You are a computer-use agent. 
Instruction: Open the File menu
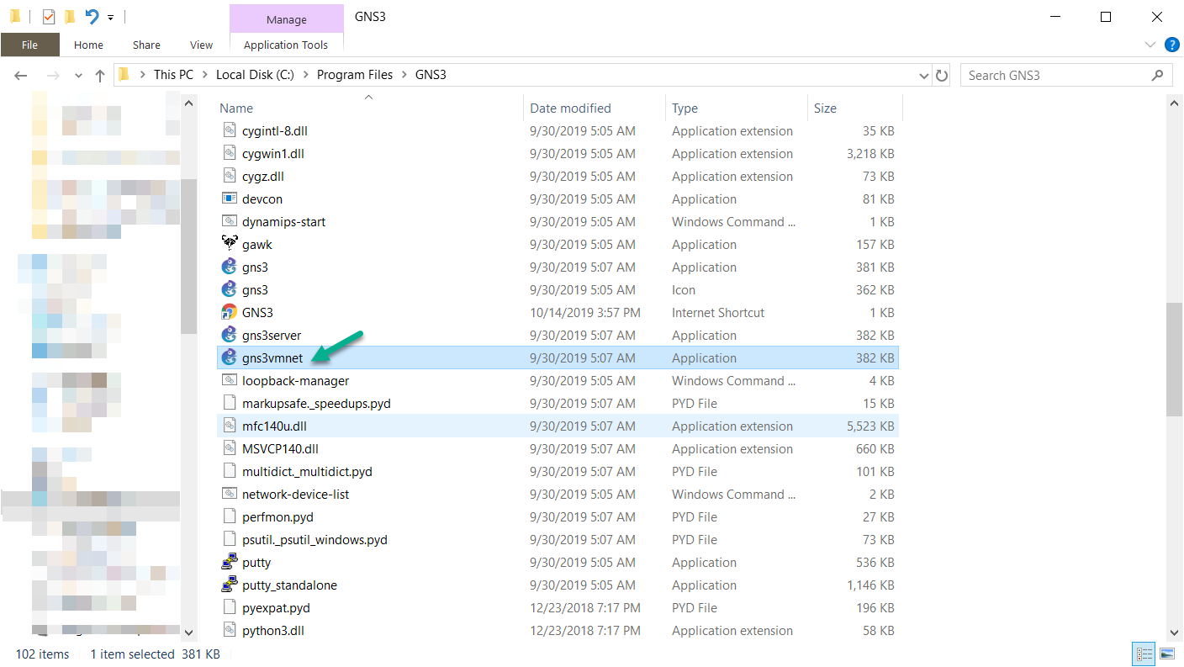point(29,45)
